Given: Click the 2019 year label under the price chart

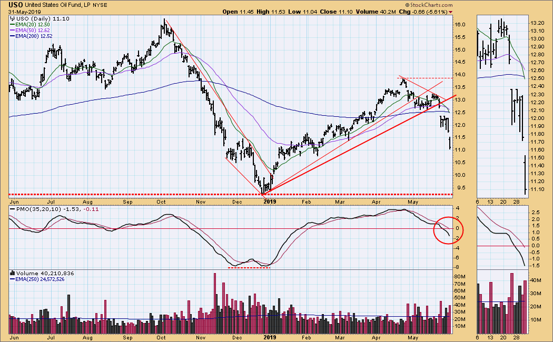Looking at the screenshot, I should [270, 202].
